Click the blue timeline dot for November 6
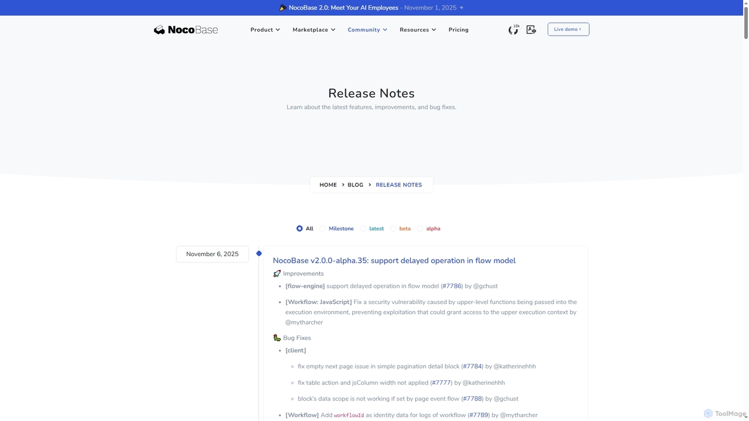Screen dimensions: 749x421 pos(259,253)
